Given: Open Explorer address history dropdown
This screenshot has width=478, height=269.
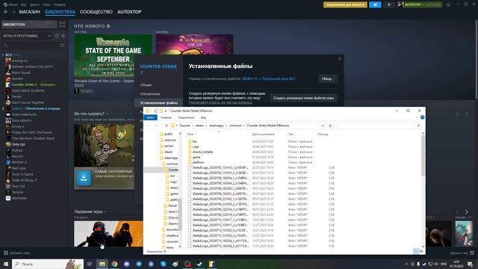Looking at the screenshot, I should coord(323,126).
